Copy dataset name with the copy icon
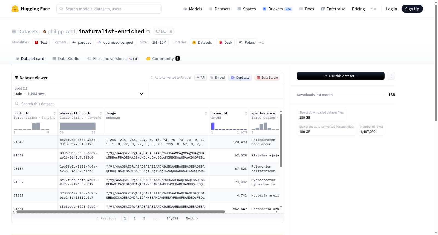This screenshot has width=438, height=235. point(148,31)
